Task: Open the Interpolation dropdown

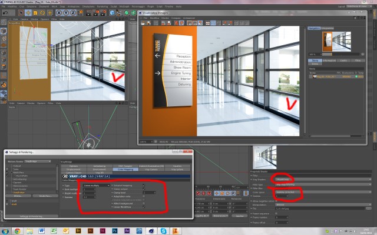Action: click(x=323, y=204)
